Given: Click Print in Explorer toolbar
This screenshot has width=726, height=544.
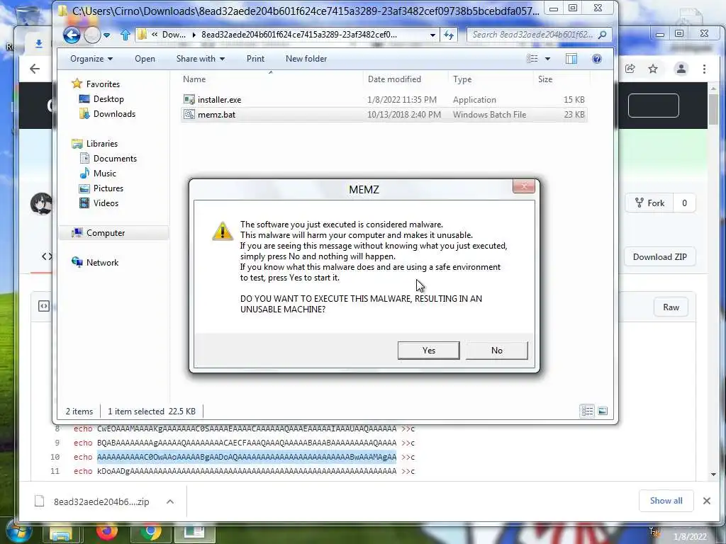Looking at the screenshot, I should pyautogui.click(x=255, y=59).
